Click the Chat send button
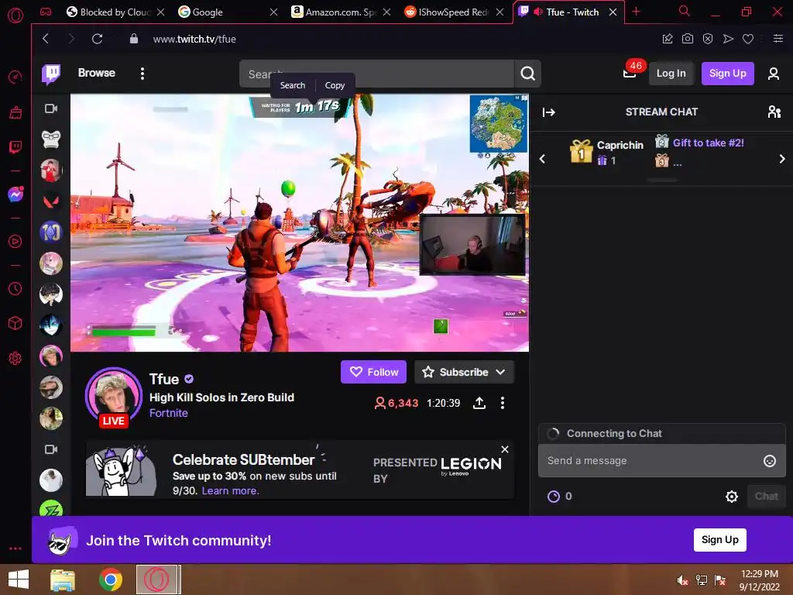This screenshot has height=595, width=793. coord(766,497)
